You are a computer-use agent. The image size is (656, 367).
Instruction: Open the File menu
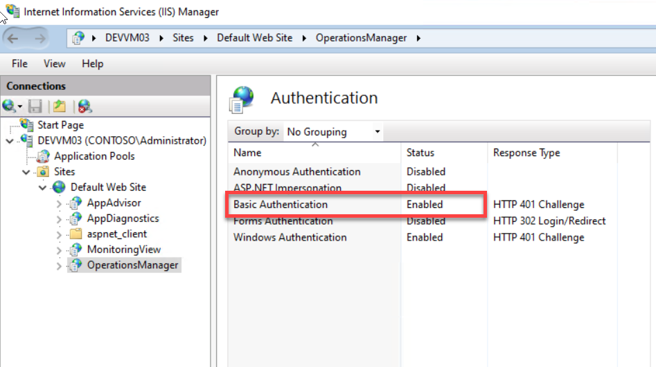19,64
